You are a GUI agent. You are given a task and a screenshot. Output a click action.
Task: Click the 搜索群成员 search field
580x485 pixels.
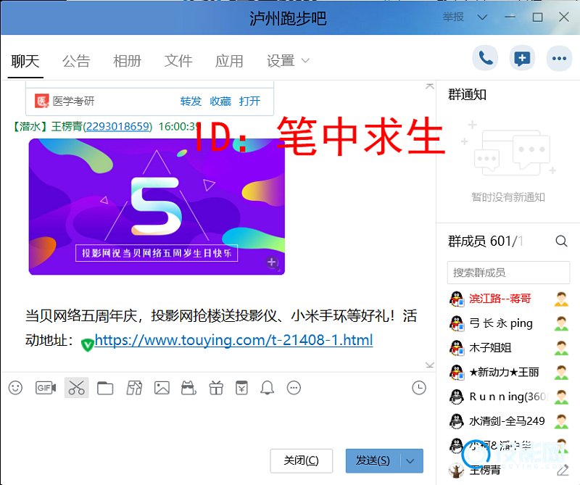pos(508,273)
